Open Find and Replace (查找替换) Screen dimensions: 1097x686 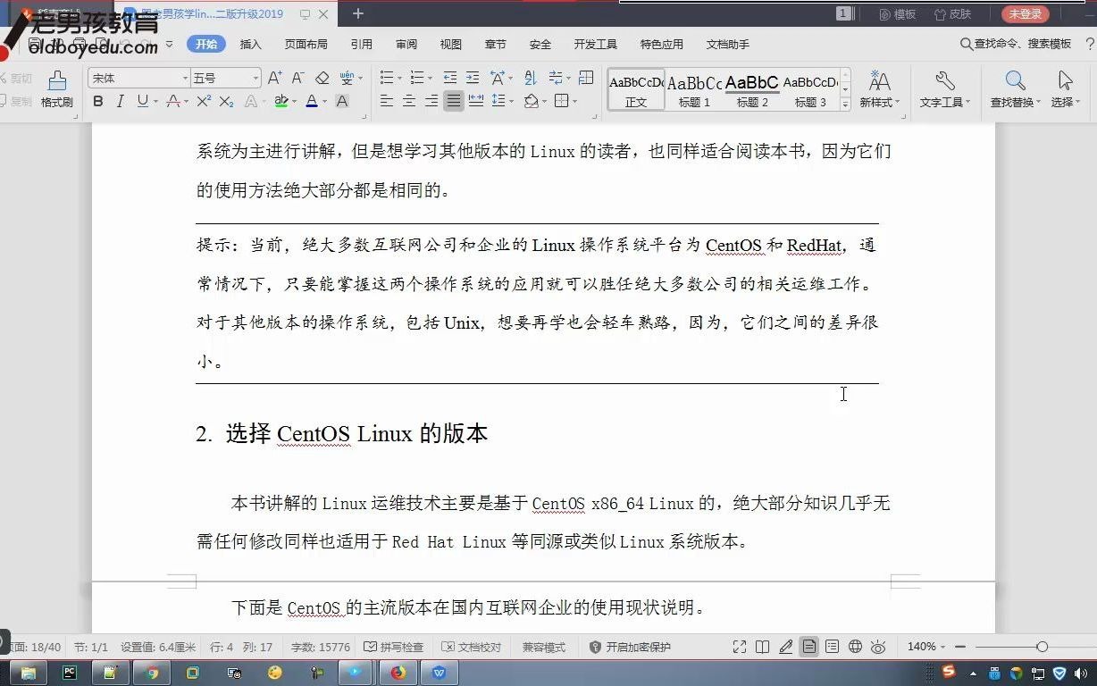click(x=1016, y=88)
